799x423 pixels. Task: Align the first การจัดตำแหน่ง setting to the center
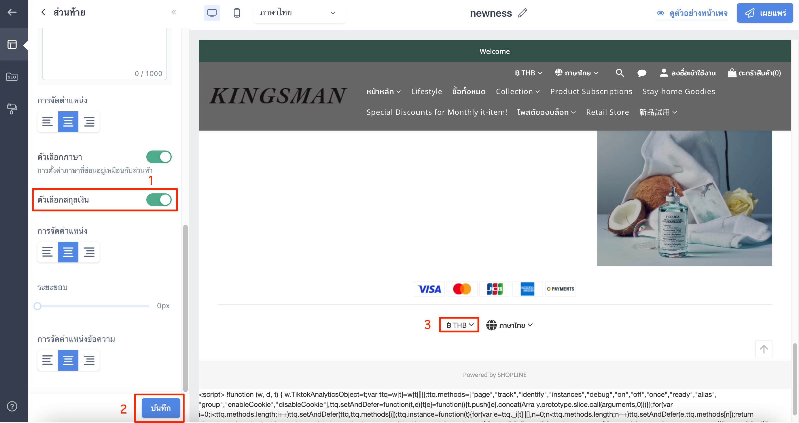[68, 122]
